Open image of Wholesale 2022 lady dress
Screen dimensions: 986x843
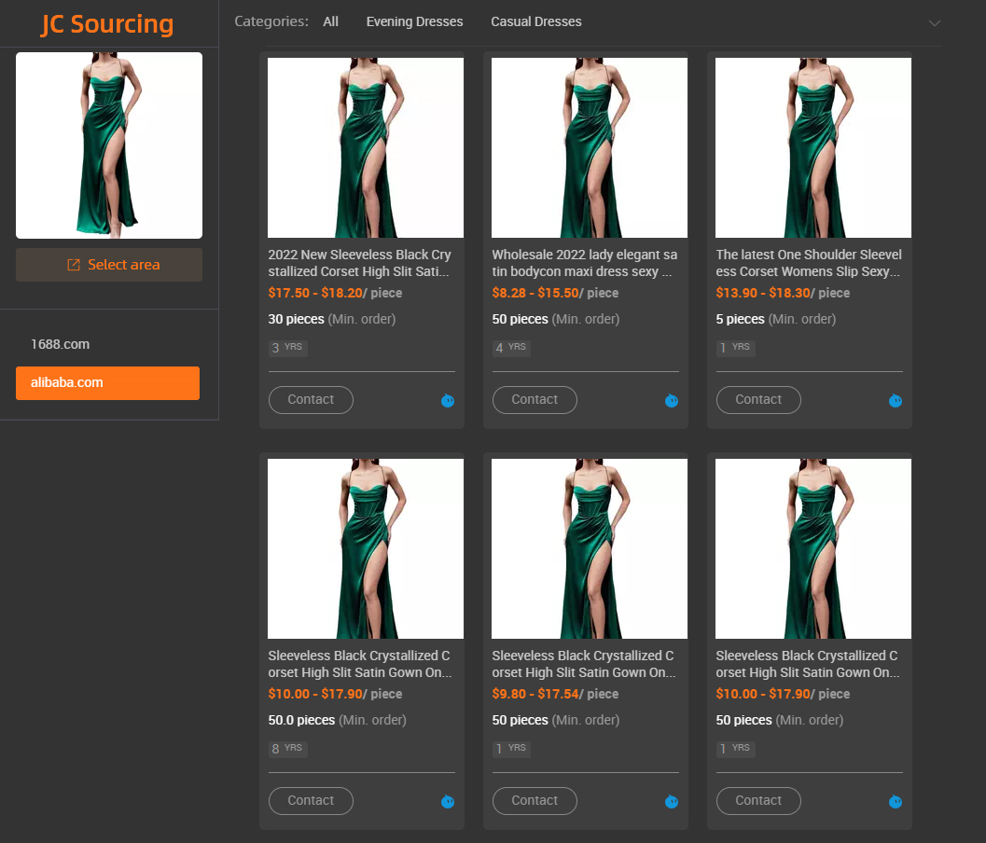pos(590,147)
